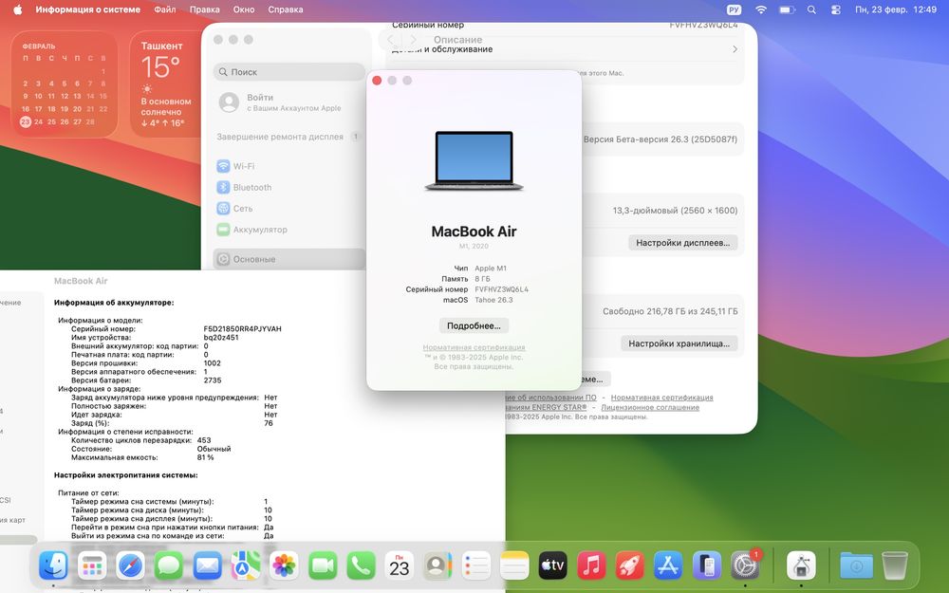Open Reminders from the Dock

[x=475, y=565]
